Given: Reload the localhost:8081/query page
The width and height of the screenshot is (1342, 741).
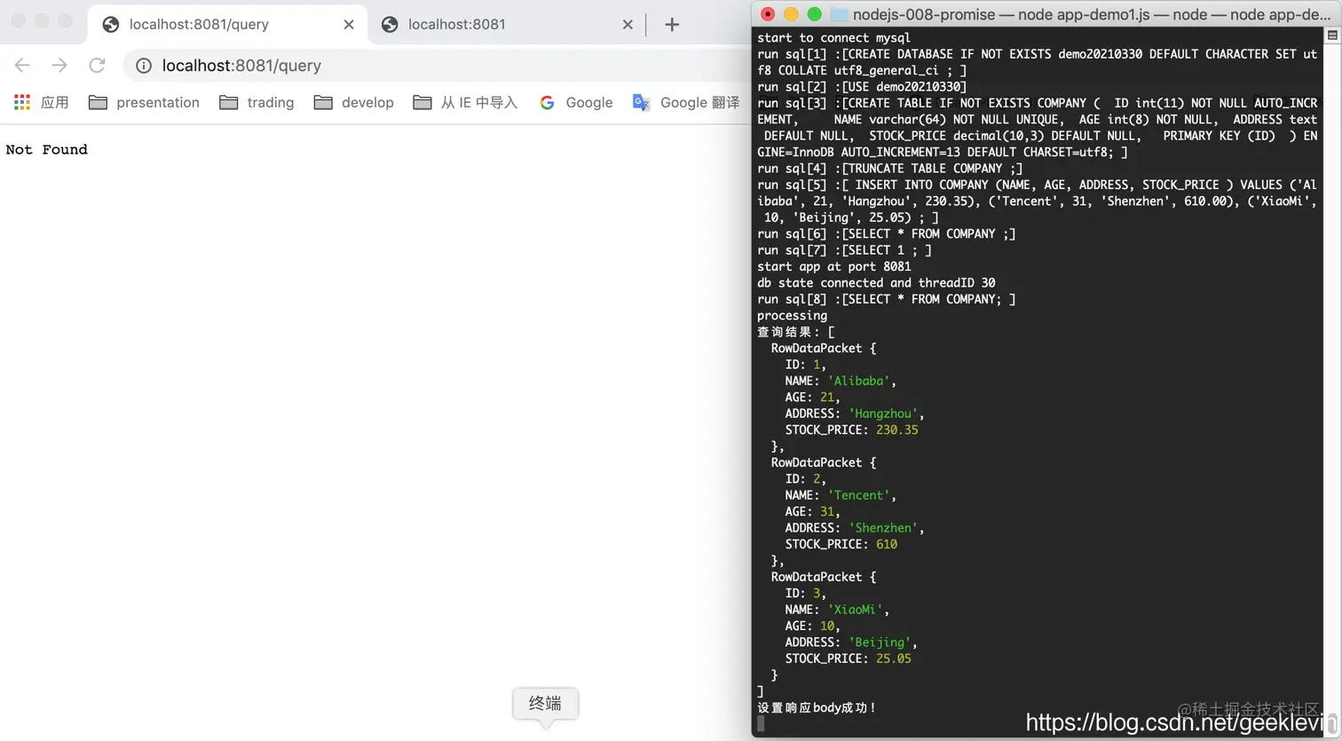Looking at the screenshot, I should (97, 65).
